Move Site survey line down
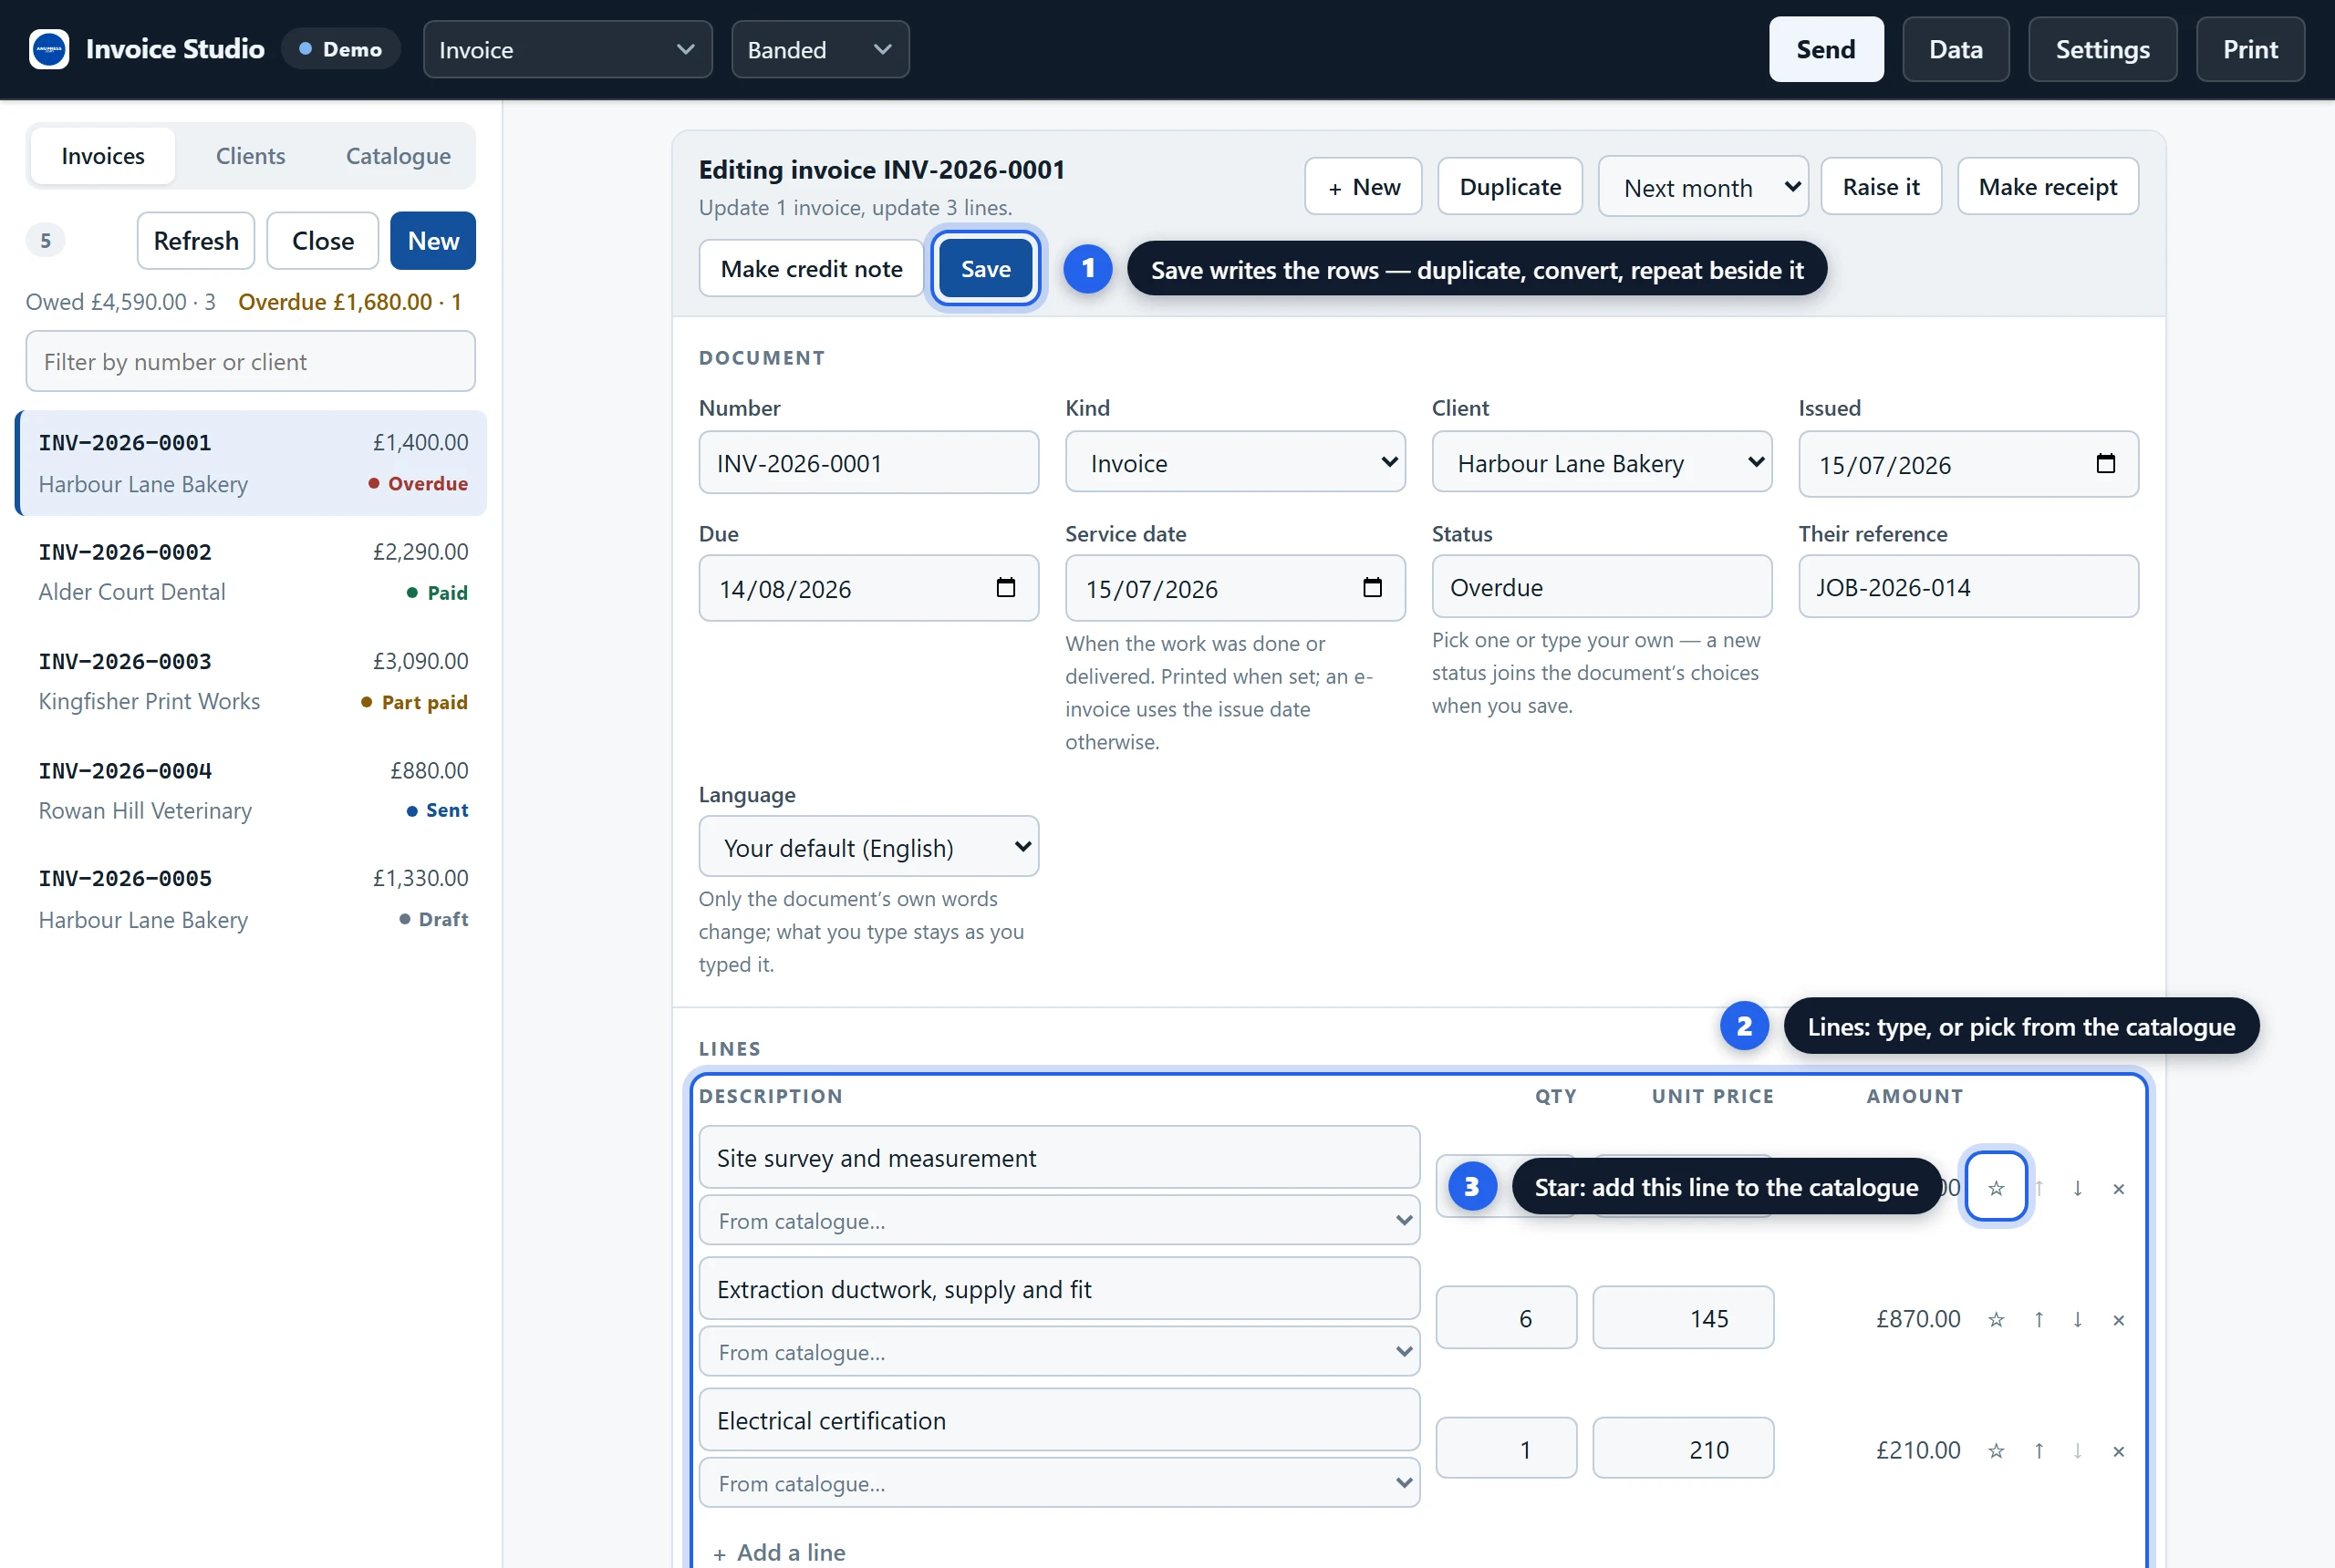Viewport: 2335px width, 1568px height. pyautogui.click(x=2077, y=1187)
